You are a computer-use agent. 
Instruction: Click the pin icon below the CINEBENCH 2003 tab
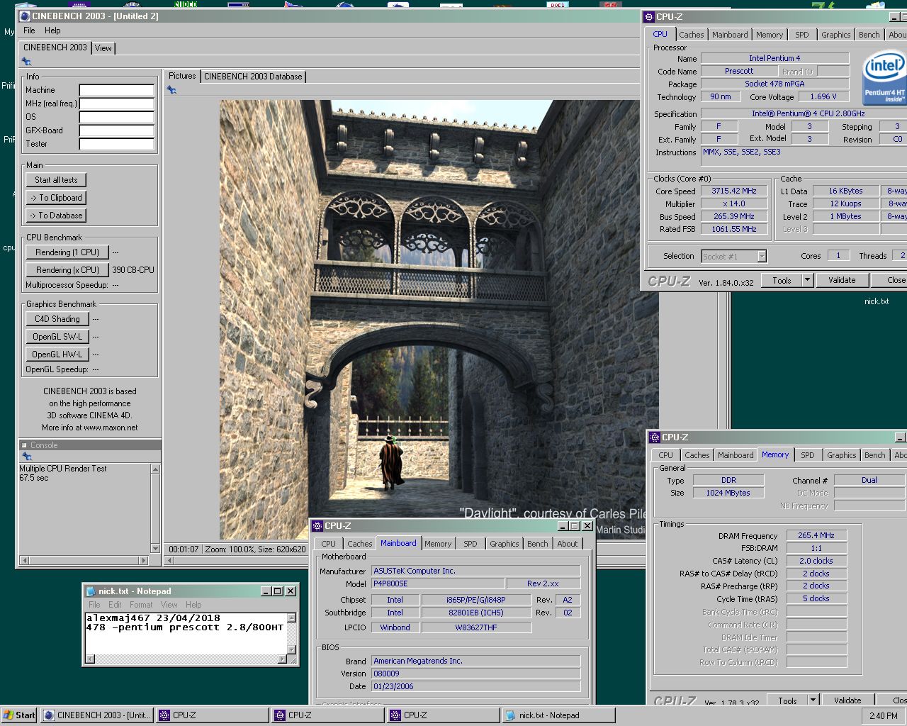coord(26,62)
